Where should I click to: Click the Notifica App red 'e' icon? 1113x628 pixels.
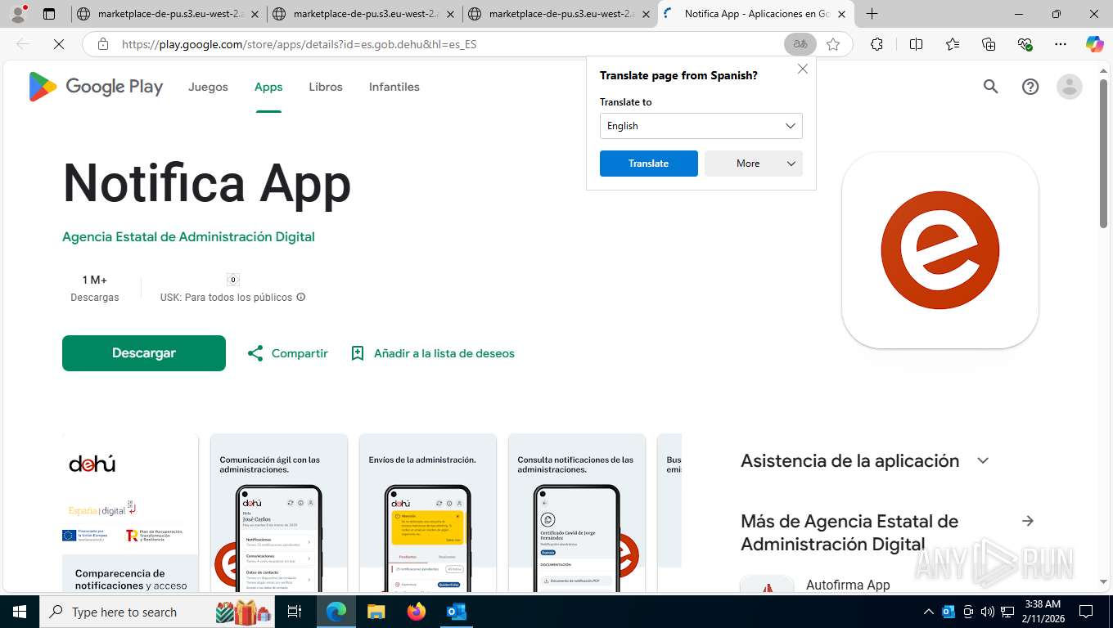pyautogui.click(x=940, y=250)
